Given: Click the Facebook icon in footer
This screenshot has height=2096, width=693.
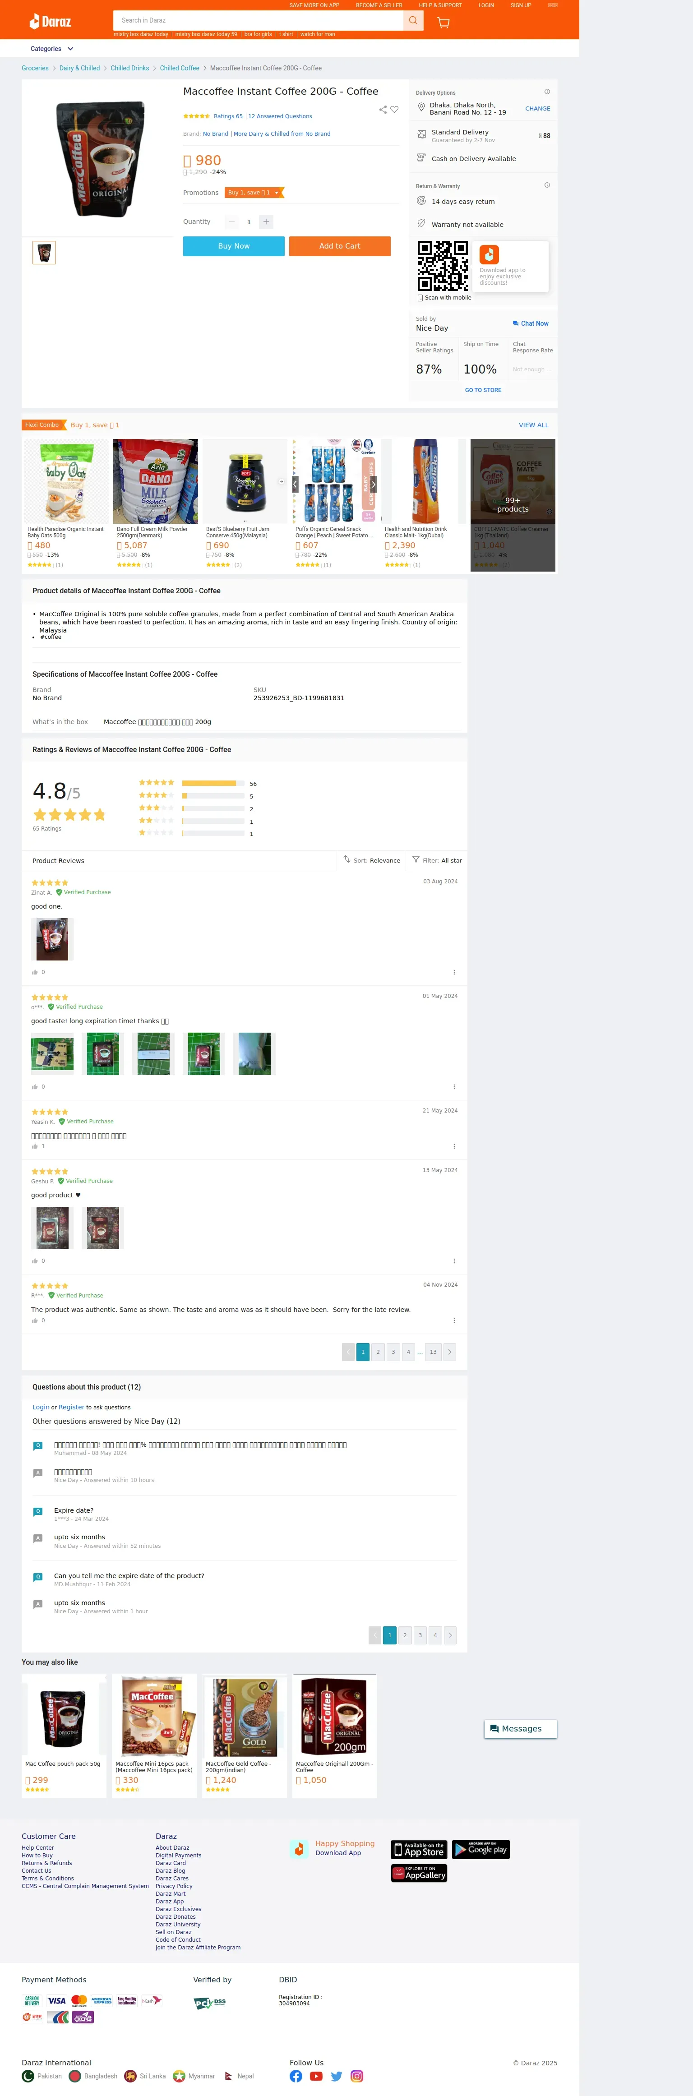Looking at the screenshot, I should coord(296,2076).
